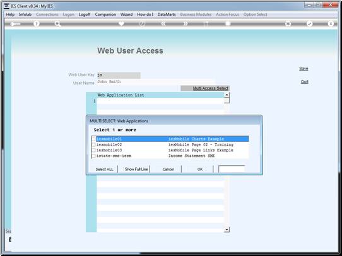
Task: Click the Multi Access Select link
Action: click(211, 88)
